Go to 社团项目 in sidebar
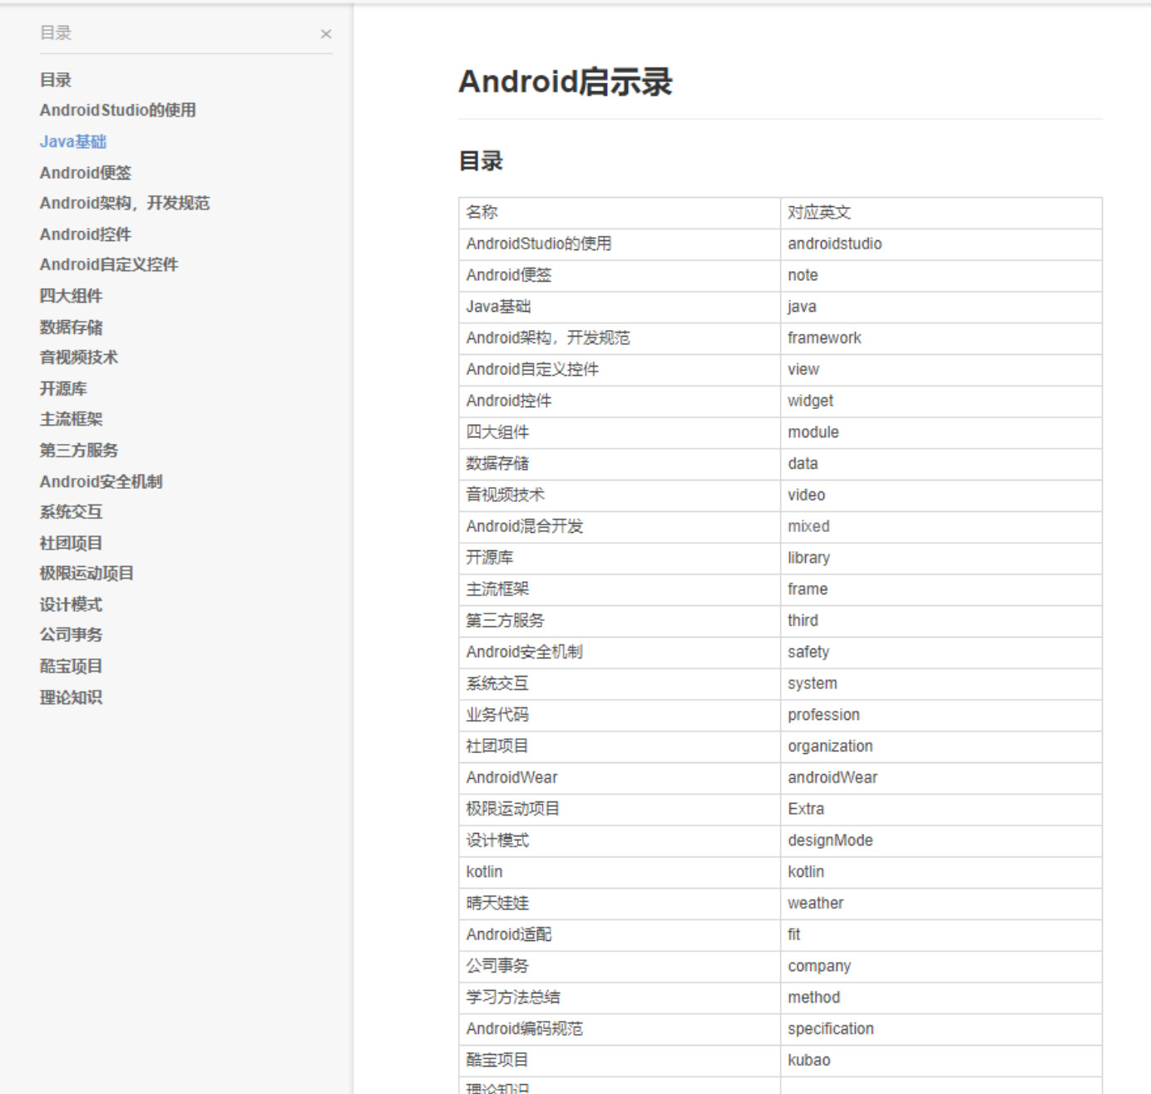Viewport: 1151px width, 1094px height. pyautogui.click(x=72, y=543)
